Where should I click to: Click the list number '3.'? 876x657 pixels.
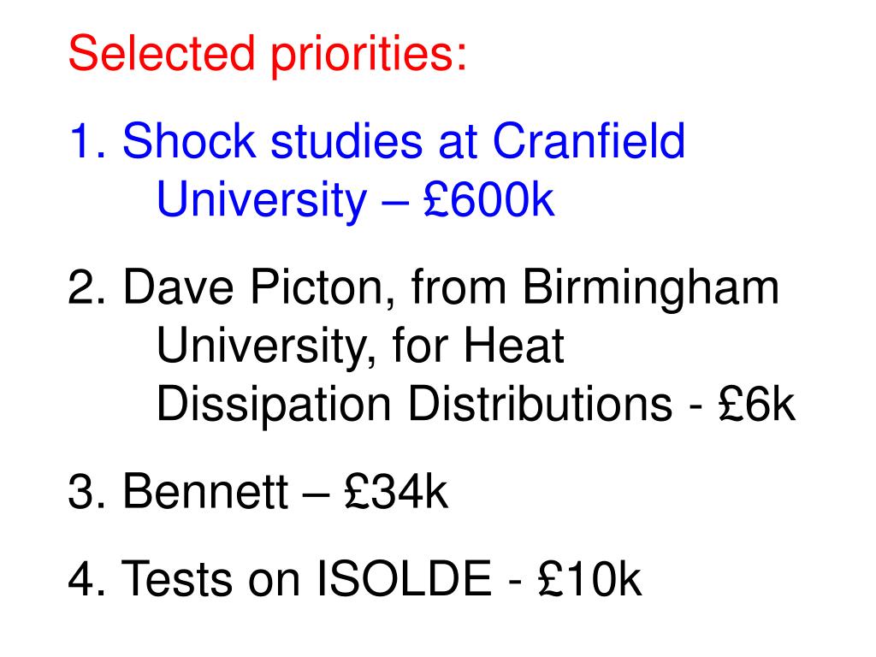[87, 492]
